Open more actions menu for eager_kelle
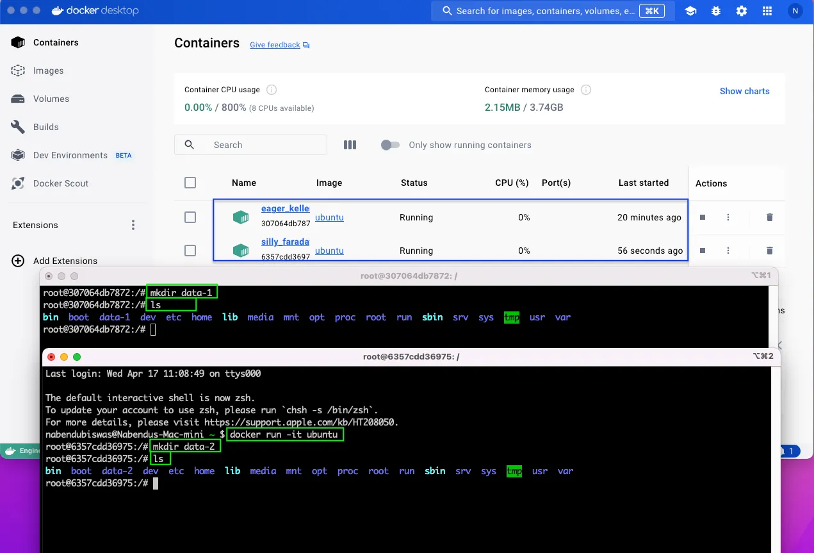Viewport: 814px width, 553px height. tap(728, 217)
